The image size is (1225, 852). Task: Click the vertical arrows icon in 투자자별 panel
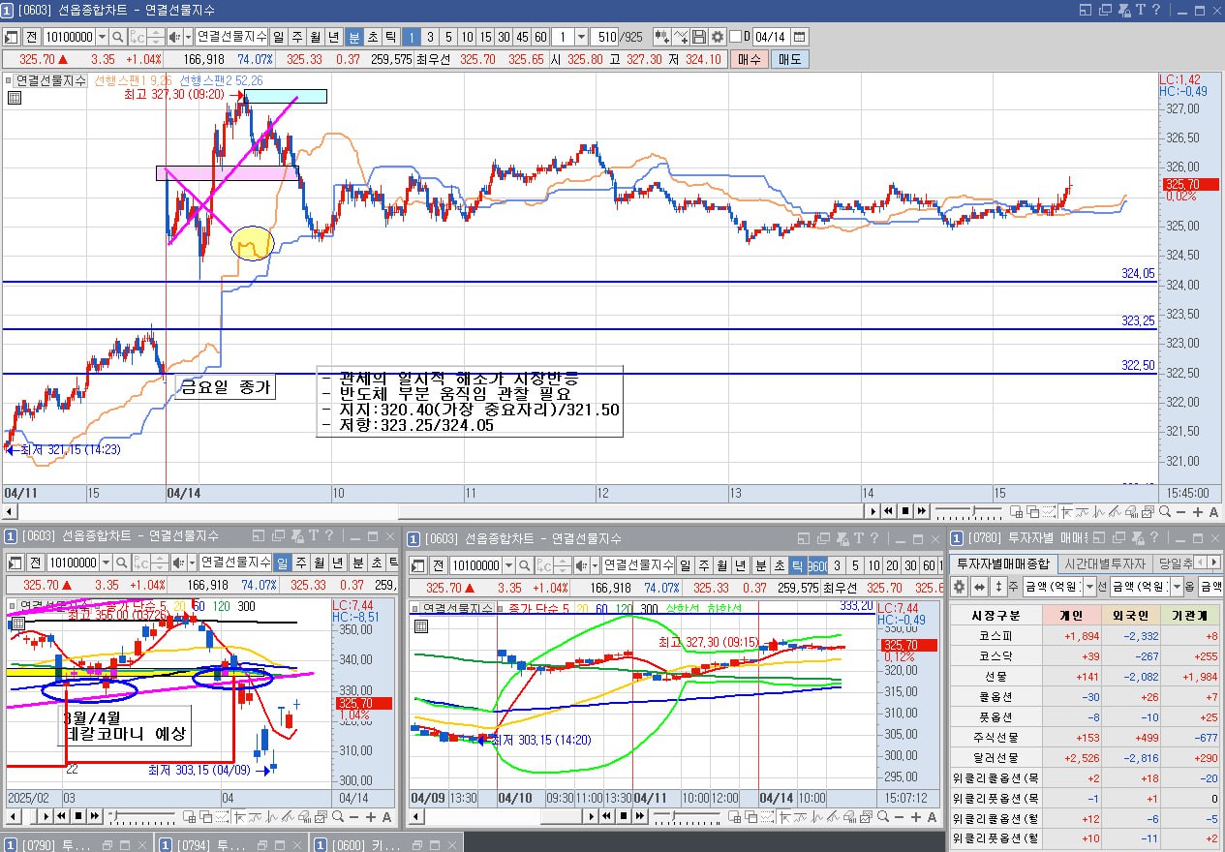tap(998, 587)
